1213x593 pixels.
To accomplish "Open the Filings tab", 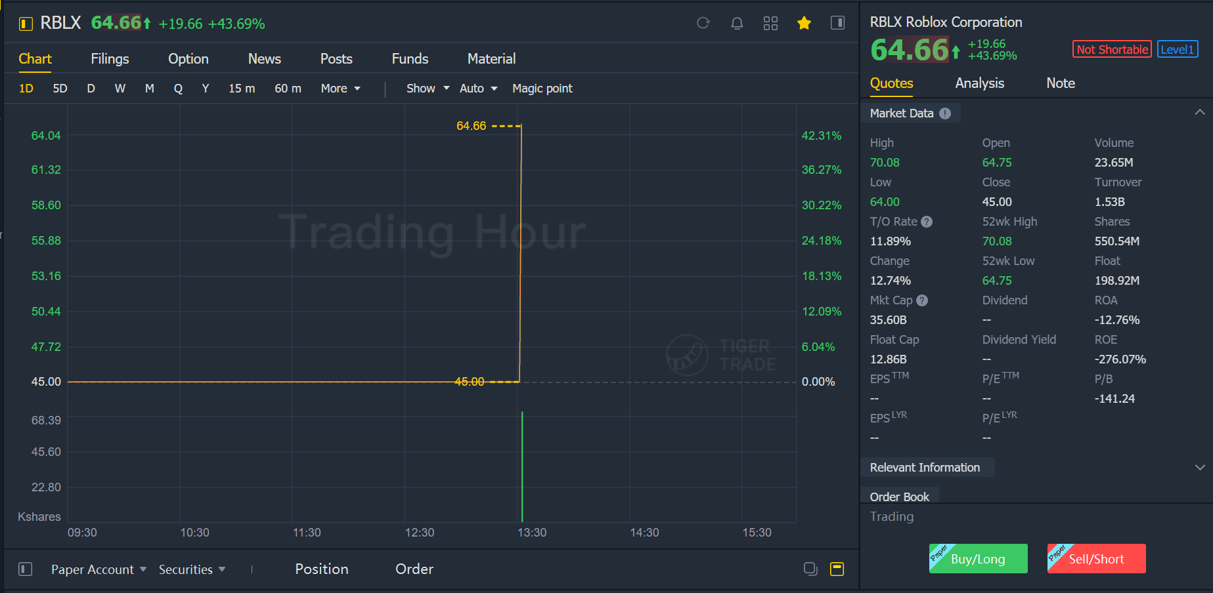I will (110, 59).
